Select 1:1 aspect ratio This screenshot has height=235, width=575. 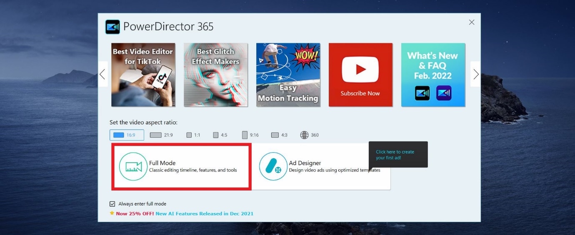click(x=193, y=135)
